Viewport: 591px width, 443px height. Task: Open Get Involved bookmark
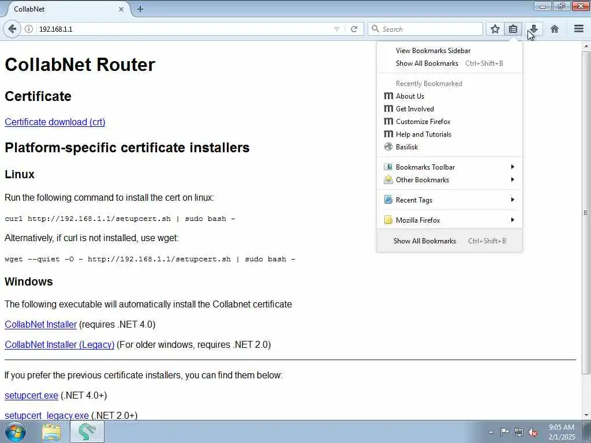pos(449,109)
